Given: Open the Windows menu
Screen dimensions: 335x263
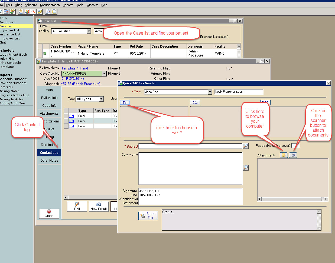Looking at the screenshot, I should (x=92, y=5).
